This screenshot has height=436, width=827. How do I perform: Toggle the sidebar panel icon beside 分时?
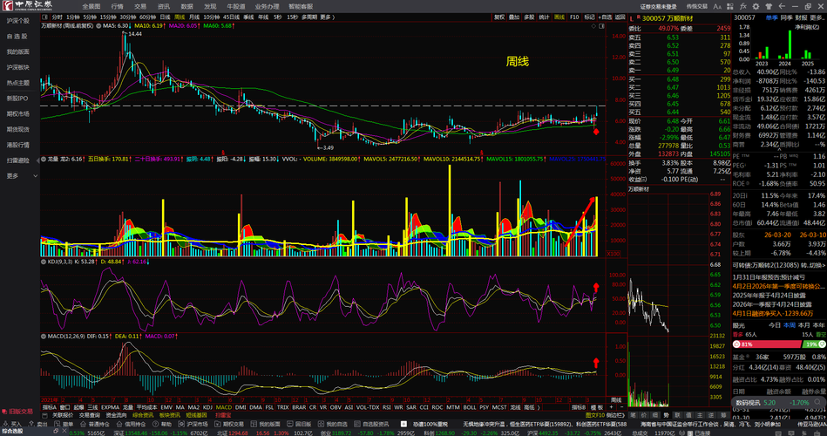tap(46, 17)
